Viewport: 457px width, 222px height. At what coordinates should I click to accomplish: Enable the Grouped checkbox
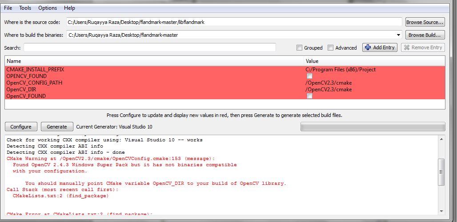(300, 48)
